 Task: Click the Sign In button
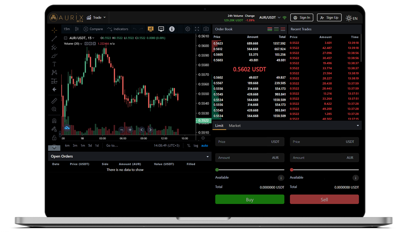pyautogui.click(x=302, y=18)
